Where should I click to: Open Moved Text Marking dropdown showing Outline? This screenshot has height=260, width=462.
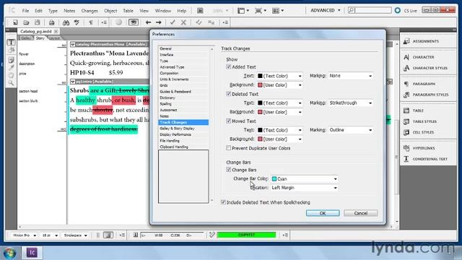[x=351, y=130]
